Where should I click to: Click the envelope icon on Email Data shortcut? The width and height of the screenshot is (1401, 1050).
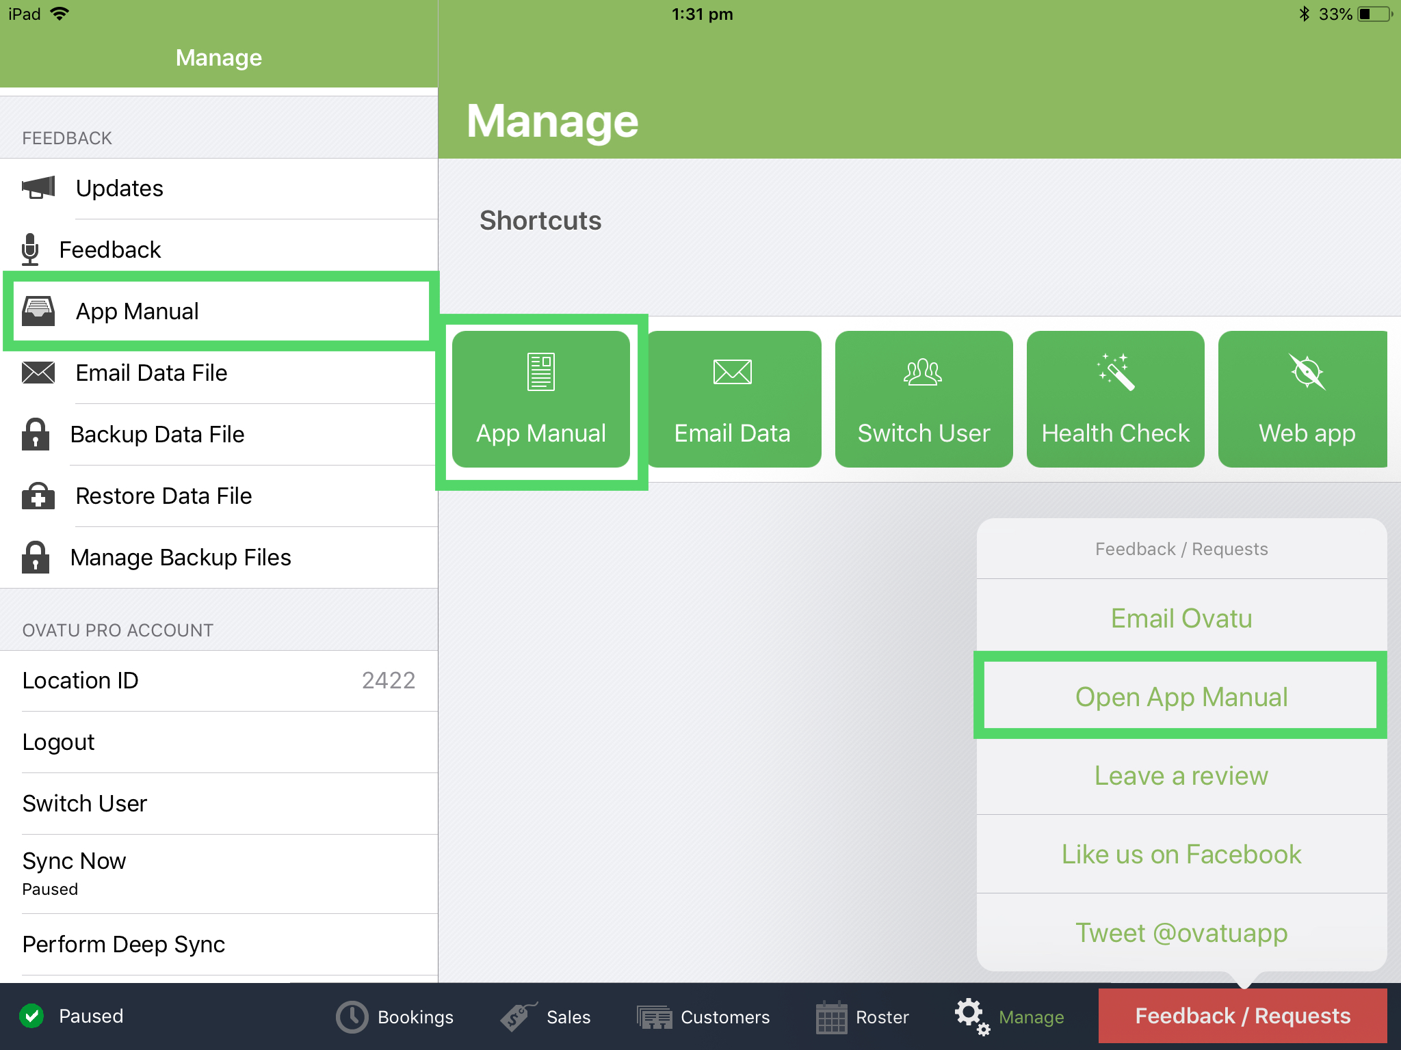(x=733, y=372)
